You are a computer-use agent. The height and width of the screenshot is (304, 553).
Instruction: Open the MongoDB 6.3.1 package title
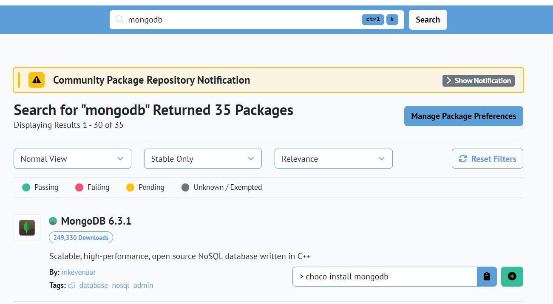pos(96,221)
